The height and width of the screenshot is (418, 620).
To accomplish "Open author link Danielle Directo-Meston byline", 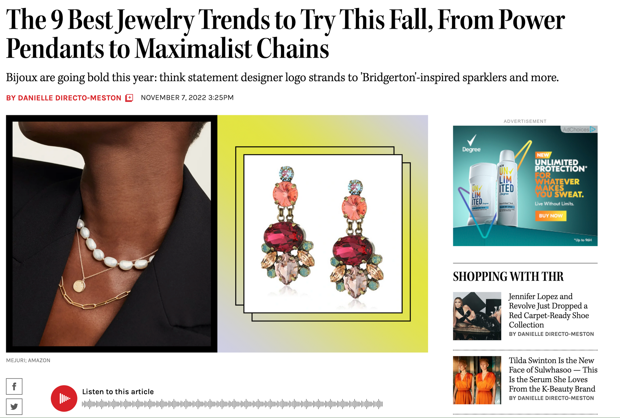I will pyautogui.click(x=64, y=98).
